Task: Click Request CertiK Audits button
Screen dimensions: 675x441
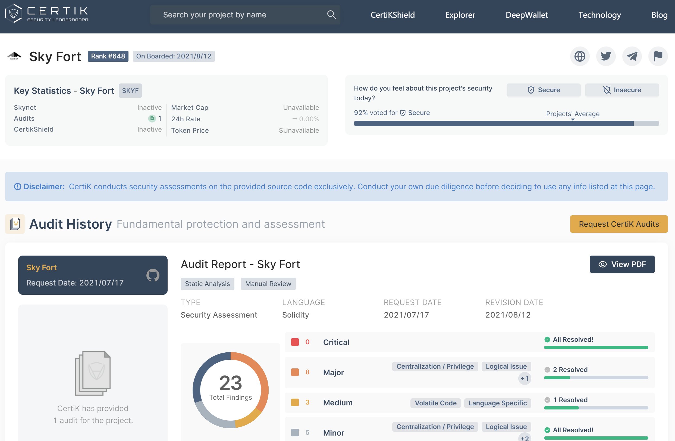Action: [x=619, y=224]
